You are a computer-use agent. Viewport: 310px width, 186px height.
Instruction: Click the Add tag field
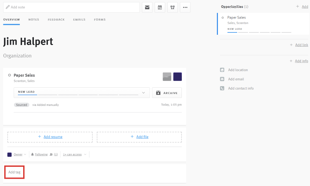click(x=15, y=172)
